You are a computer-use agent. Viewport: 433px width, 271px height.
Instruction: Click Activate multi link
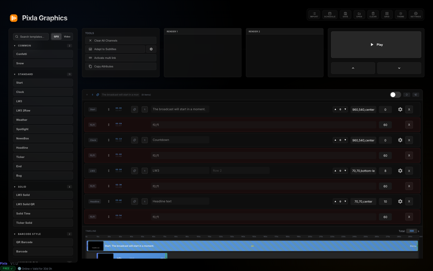point(121,58)
